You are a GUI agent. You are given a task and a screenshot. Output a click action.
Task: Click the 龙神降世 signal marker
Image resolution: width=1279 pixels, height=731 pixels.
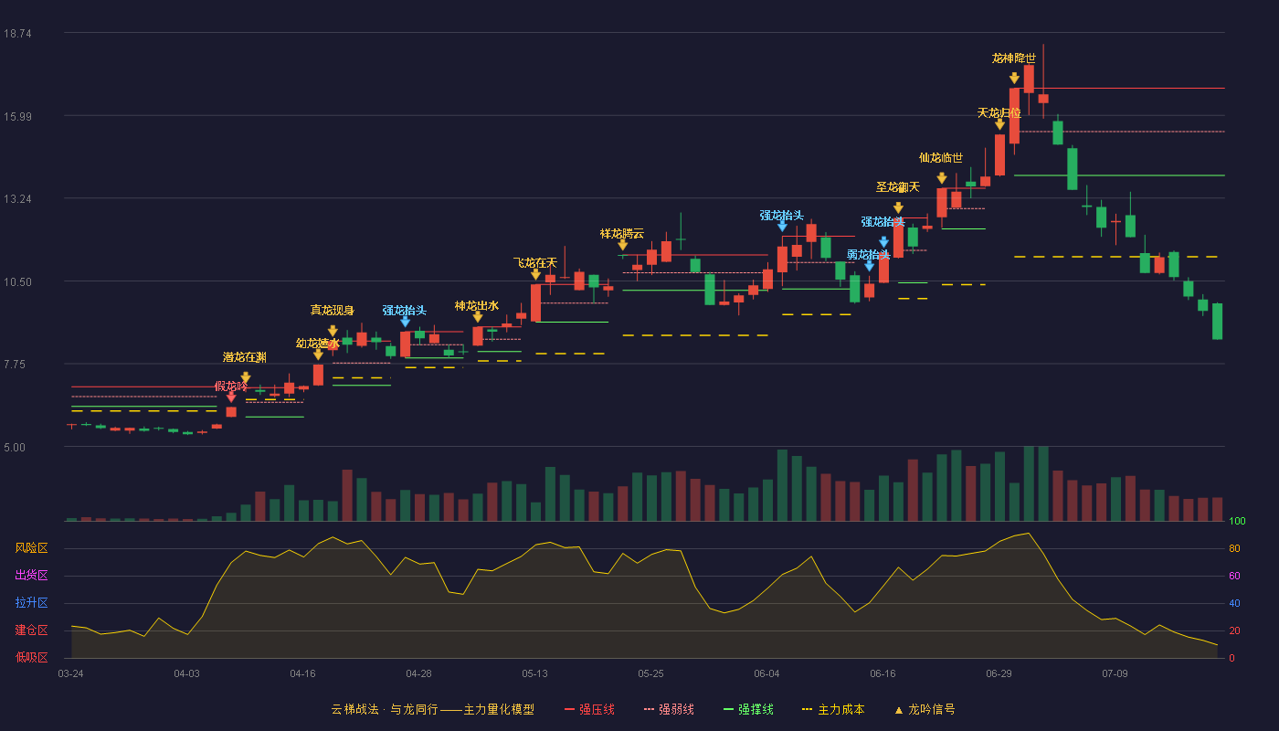(x=1014, y=79)
